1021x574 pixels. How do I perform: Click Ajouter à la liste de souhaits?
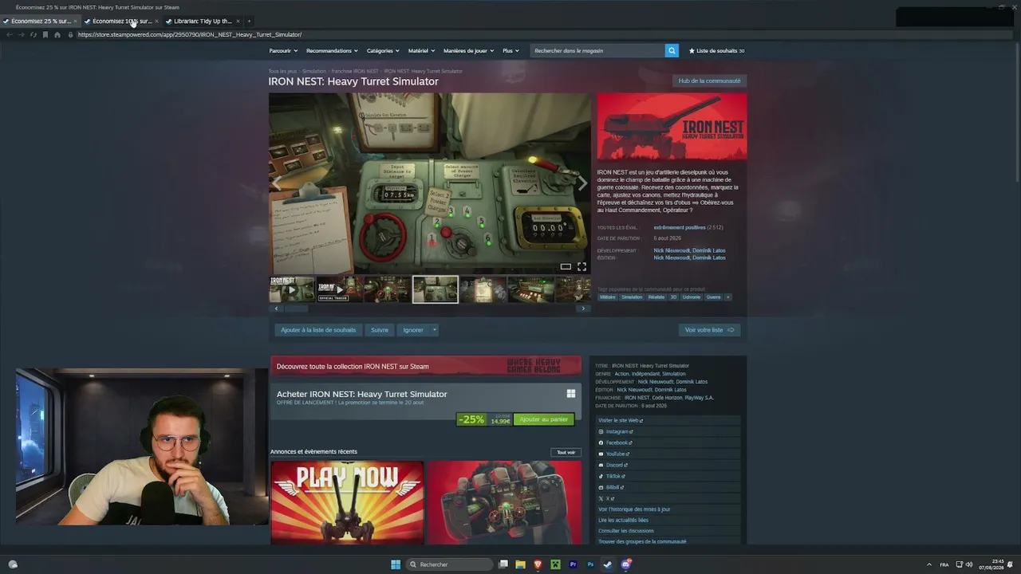(318, 330)
